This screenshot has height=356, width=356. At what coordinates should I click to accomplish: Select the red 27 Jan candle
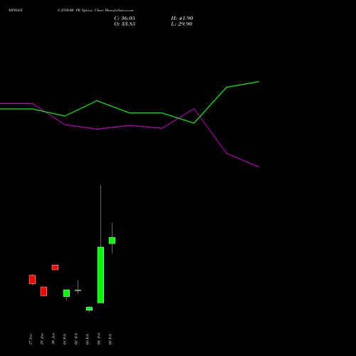32,279
